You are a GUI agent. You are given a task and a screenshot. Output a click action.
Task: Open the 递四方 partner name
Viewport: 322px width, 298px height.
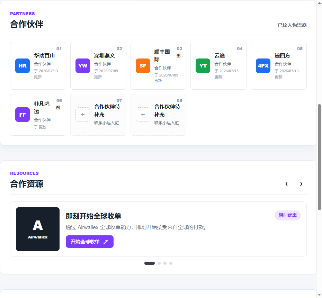point(283,56)
